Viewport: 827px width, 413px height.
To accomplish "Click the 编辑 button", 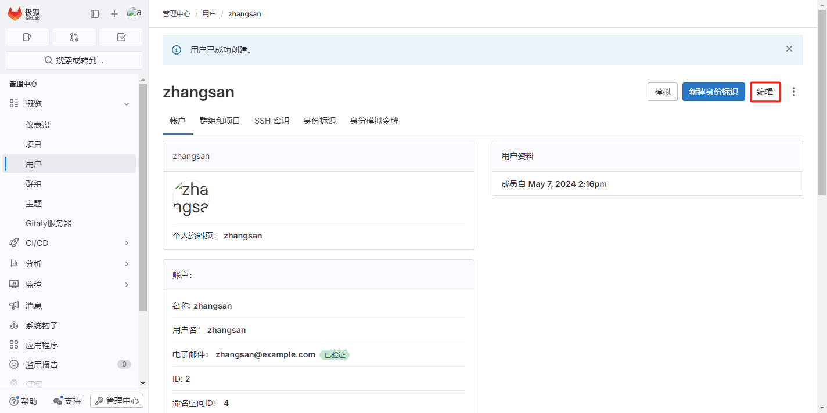I will [x=765, y=92].
